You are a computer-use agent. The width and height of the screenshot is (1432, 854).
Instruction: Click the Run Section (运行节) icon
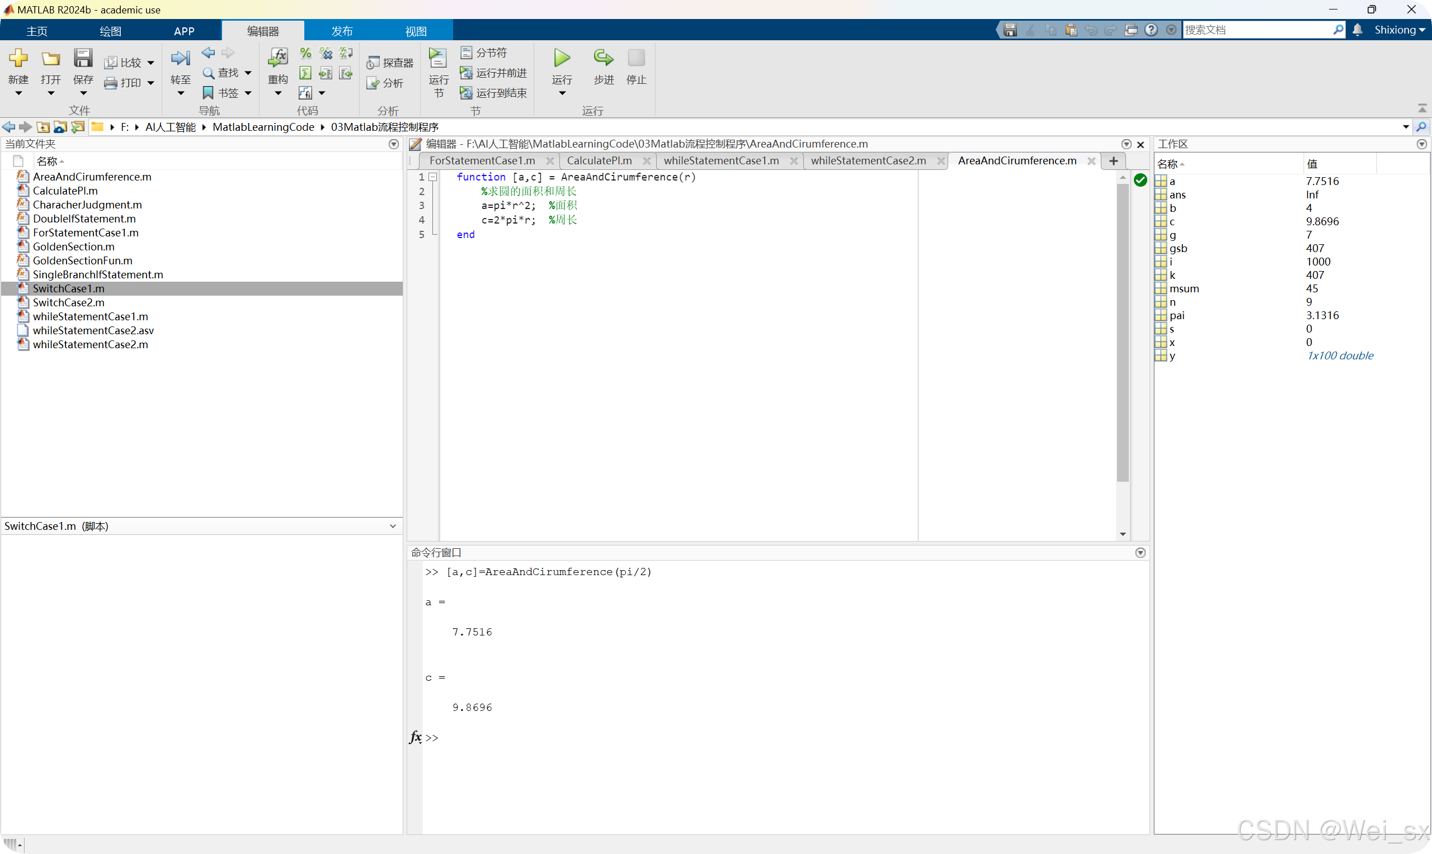438,59
